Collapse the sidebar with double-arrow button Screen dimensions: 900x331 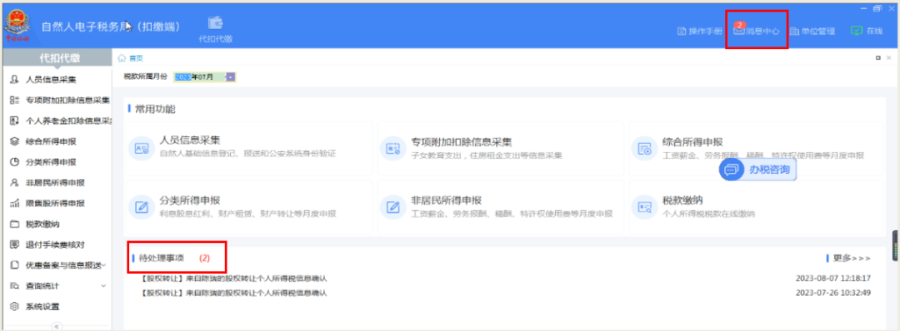tap(56, 326)
